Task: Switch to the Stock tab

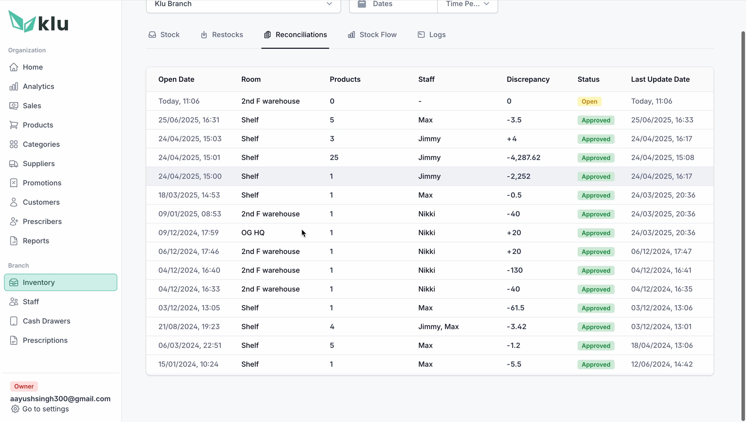Action: click(164, 35)
